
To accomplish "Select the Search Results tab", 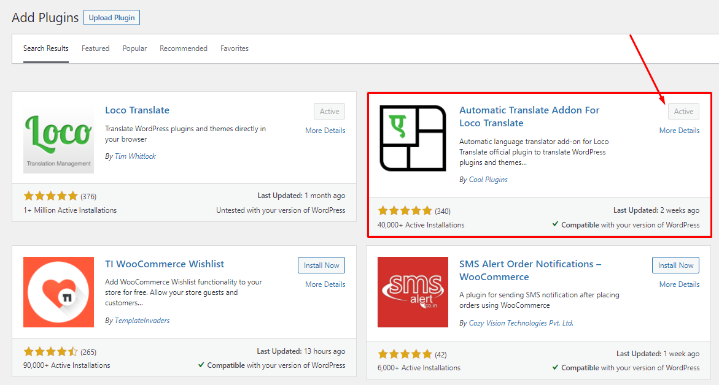I will [46, 48].
